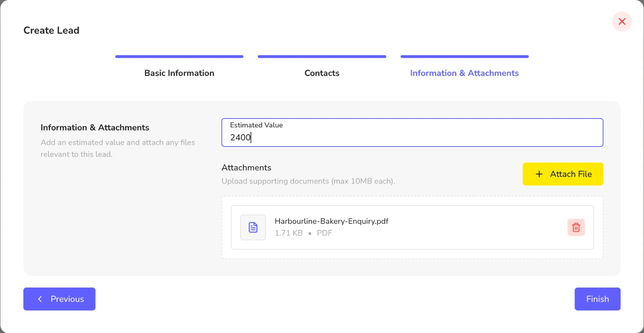Click the upload hint about max 10MB
Image resolution: width=644 pixels, height=333 pixels.
pos(309,181)
